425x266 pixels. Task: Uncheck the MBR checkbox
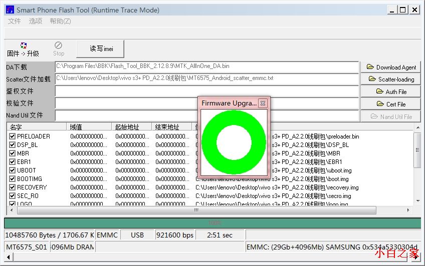12,153
